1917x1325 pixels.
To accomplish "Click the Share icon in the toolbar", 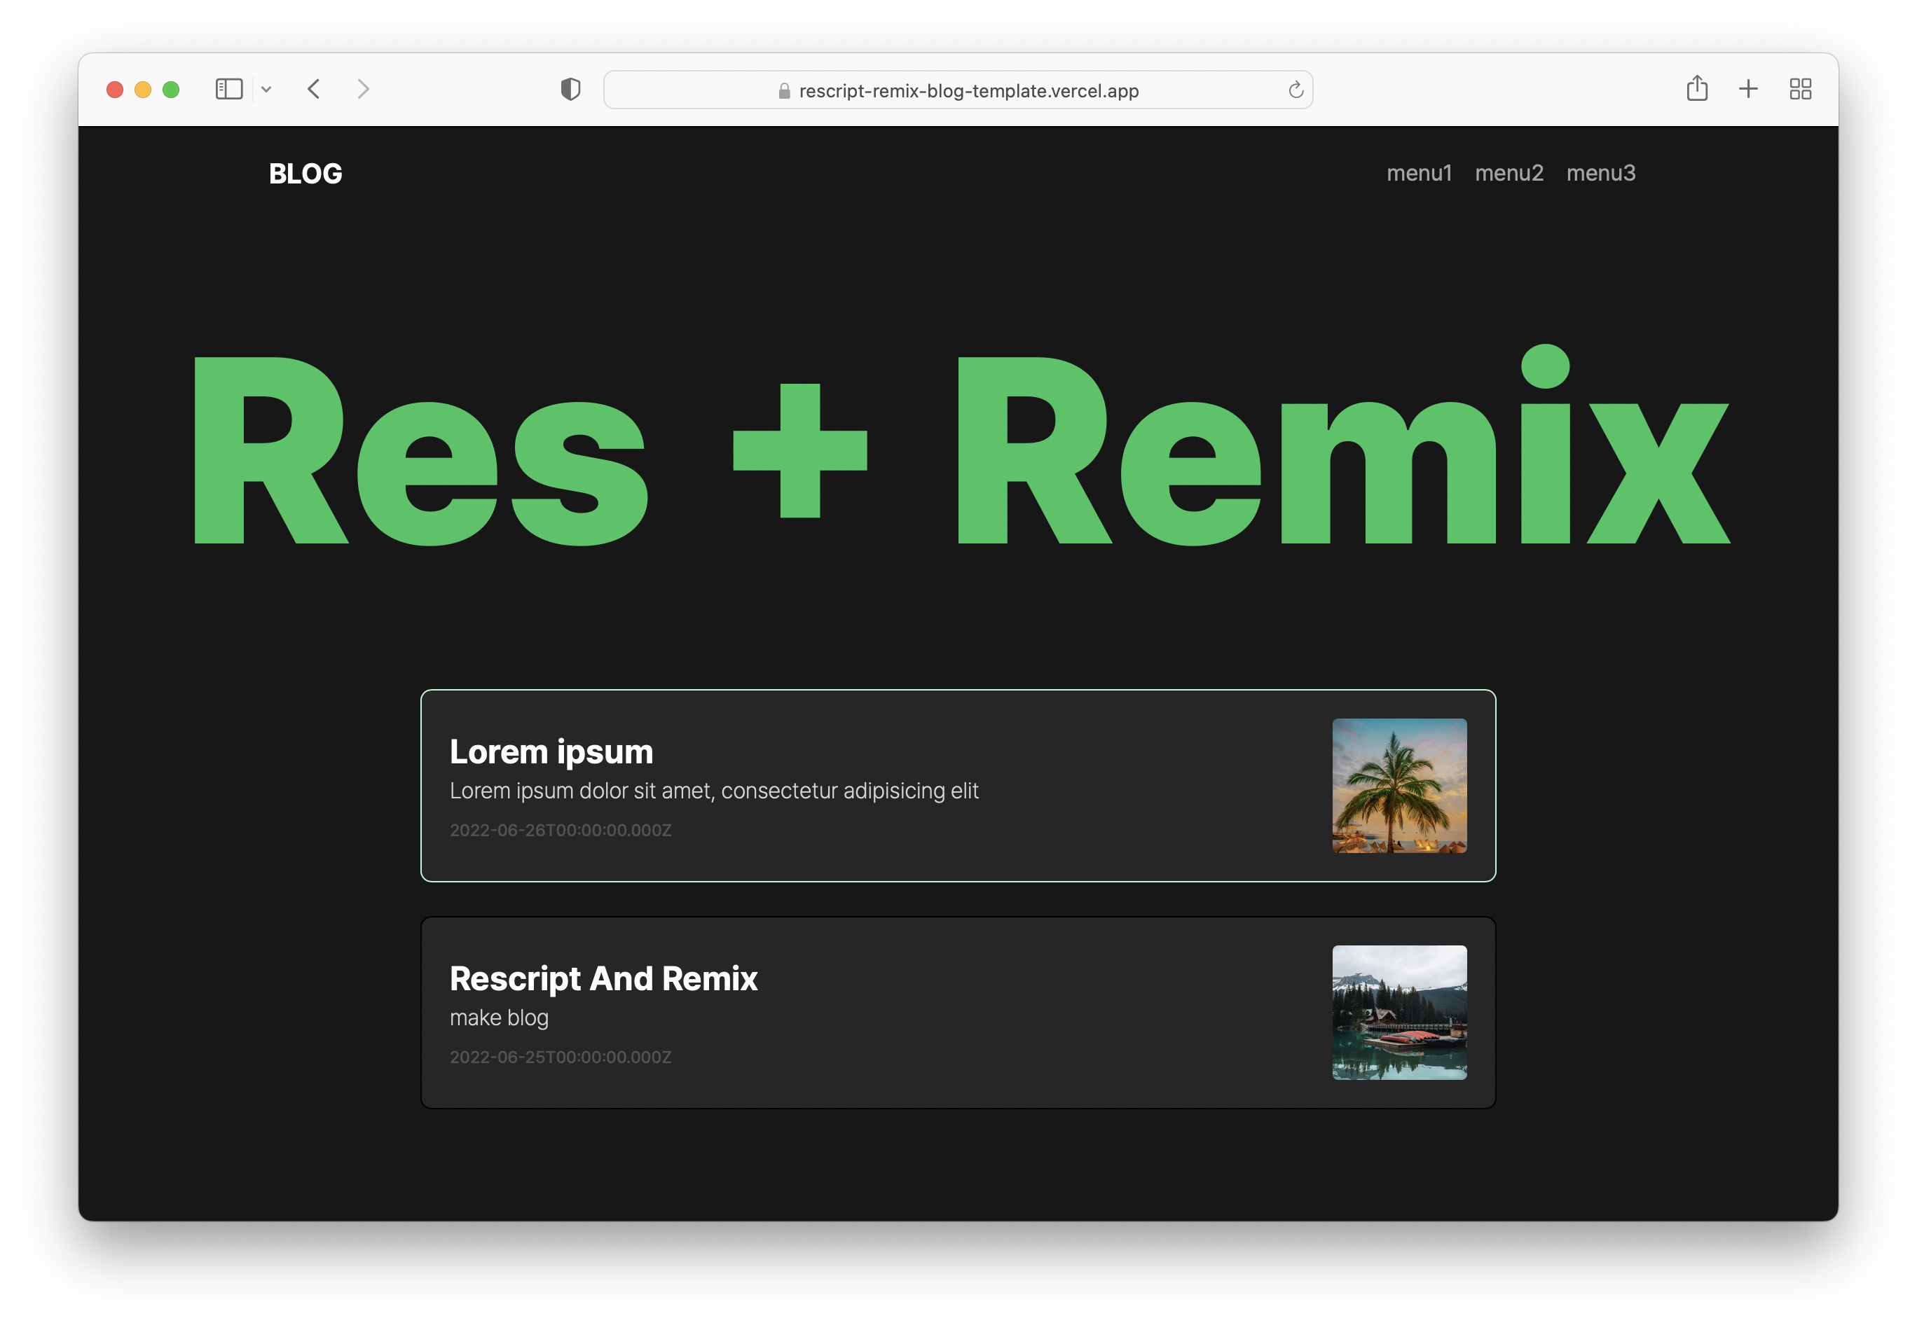I will click(1696, 88).
